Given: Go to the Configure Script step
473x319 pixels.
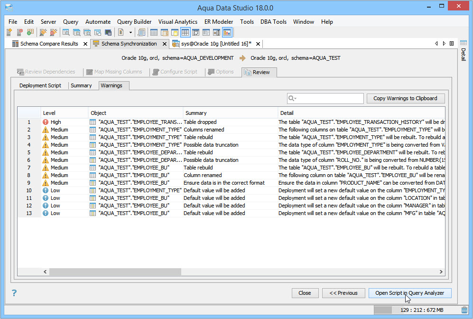Looking at the screenshot, I should tap(175, 72).
